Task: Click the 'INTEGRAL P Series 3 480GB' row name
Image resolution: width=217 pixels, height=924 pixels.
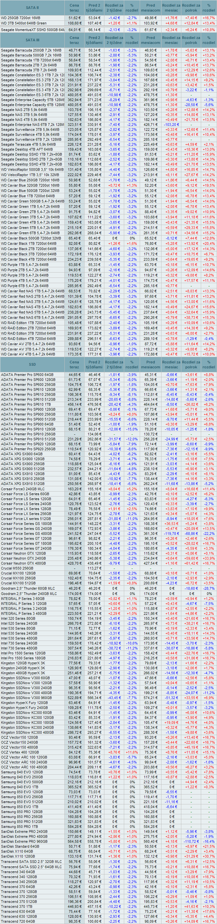Action: click(x=23, y=613)
